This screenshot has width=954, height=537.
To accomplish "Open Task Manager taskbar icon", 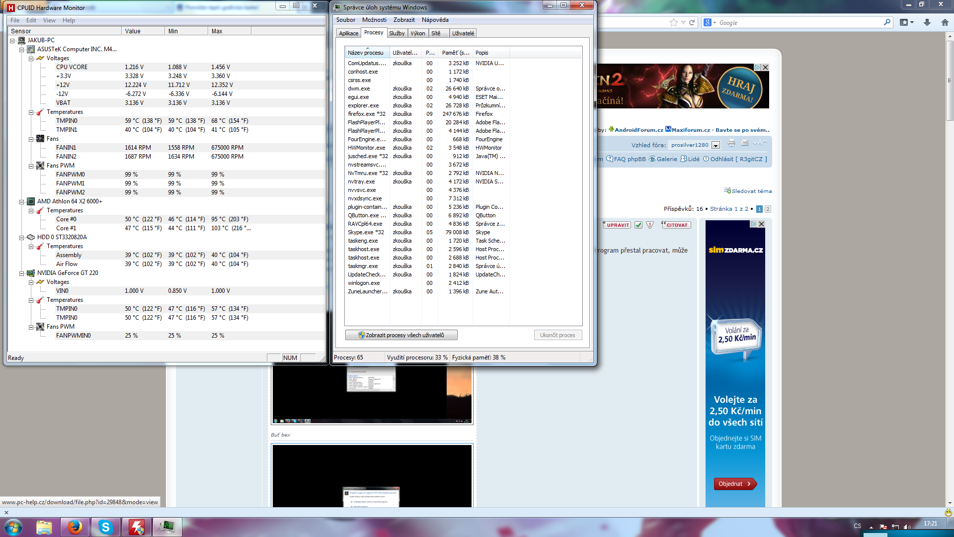I will [x=167, y=527].
